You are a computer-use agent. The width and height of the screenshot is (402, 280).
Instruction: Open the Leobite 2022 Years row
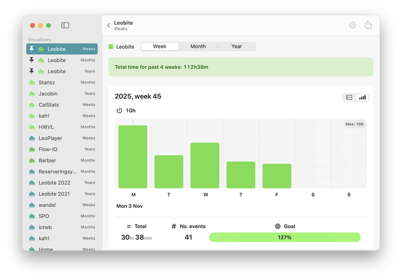[x=62, y=183]
